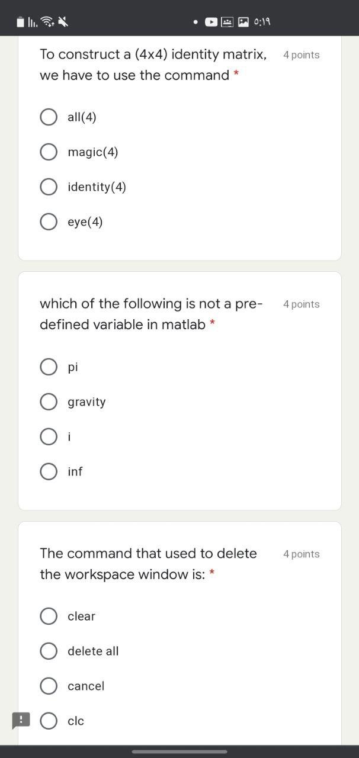Select the inf answer option
This screenshot has width=359, height=758.
point(49,471)
